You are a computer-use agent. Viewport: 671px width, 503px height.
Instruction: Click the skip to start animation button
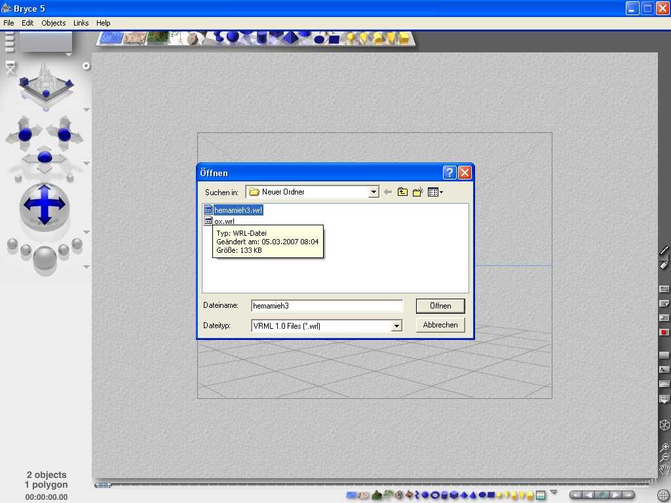coord(577,495)
